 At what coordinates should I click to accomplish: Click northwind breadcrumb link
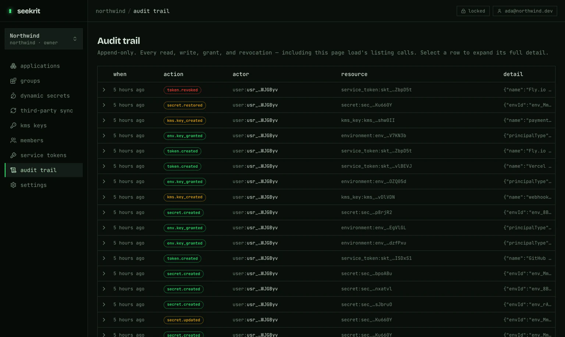coord(110,11)
